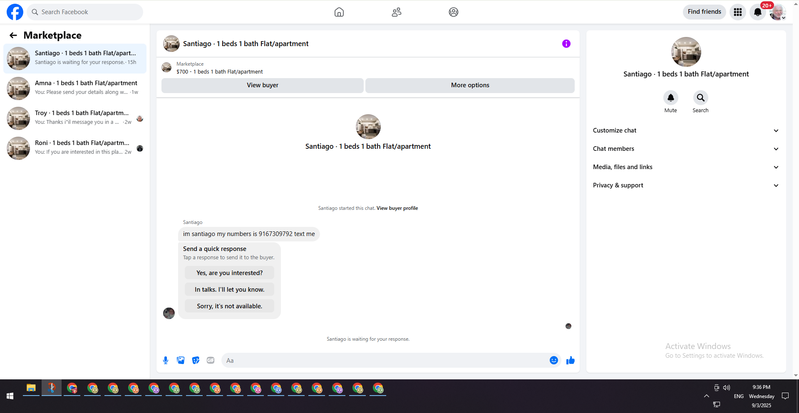This screenshot has width=799, height=413.
Task: Open conversation information purple icon
Action: (x=566, y=44)
